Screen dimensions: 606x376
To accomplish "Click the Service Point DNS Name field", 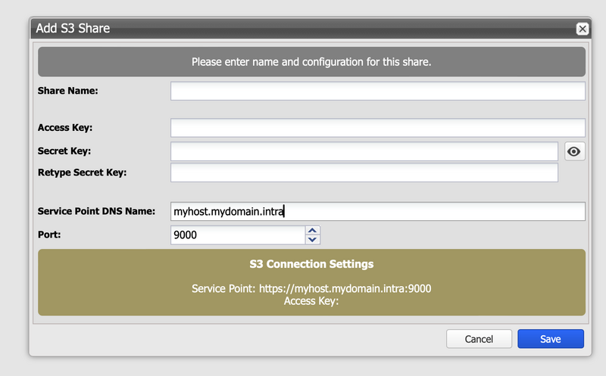I will pos(377,211).
